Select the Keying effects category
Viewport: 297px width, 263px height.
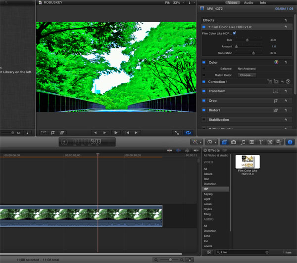click(208, 194)
